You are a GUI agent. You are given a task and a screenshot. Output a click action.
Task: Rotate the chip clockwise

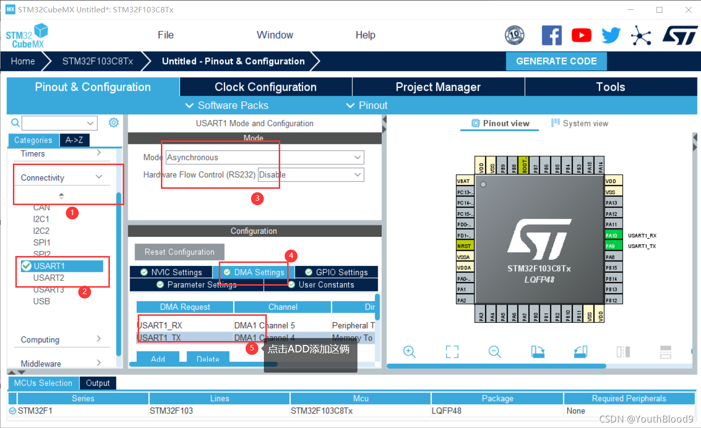click(x=538, y=351)
